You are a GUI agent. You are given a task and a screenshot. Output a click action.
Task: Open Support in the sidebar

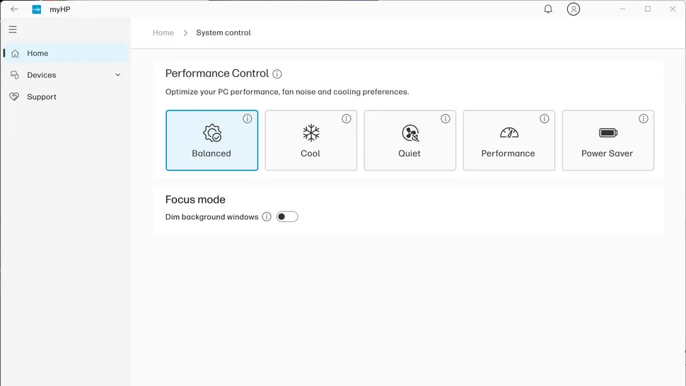click(41, 97)
